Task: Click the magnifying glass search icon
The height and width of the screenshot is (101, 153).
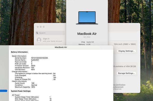Action: click(37, 33)
